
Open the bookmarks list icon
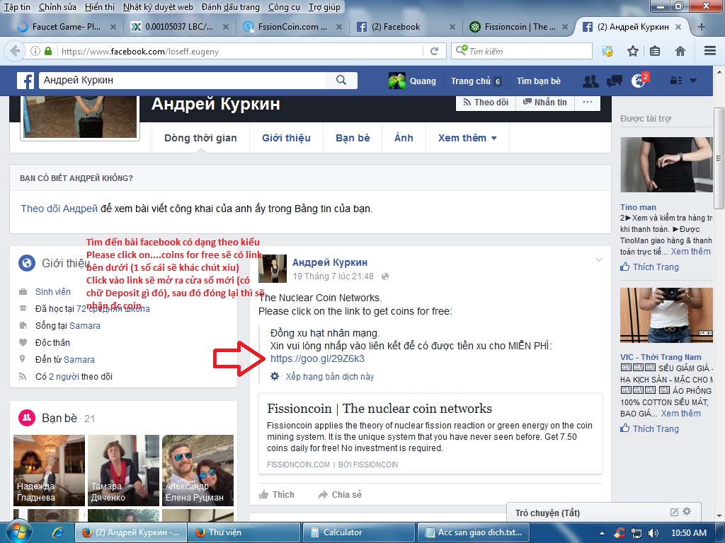[x=655, y=51]
